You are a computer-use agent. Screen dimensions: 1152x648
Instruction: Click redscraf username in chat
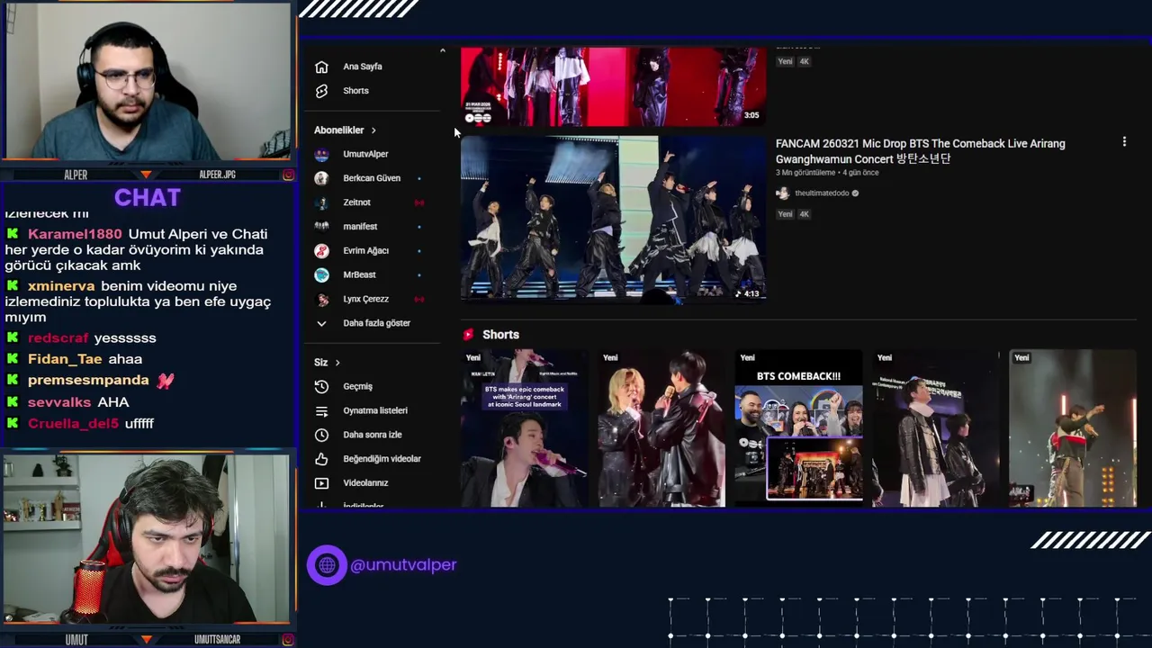58,338
